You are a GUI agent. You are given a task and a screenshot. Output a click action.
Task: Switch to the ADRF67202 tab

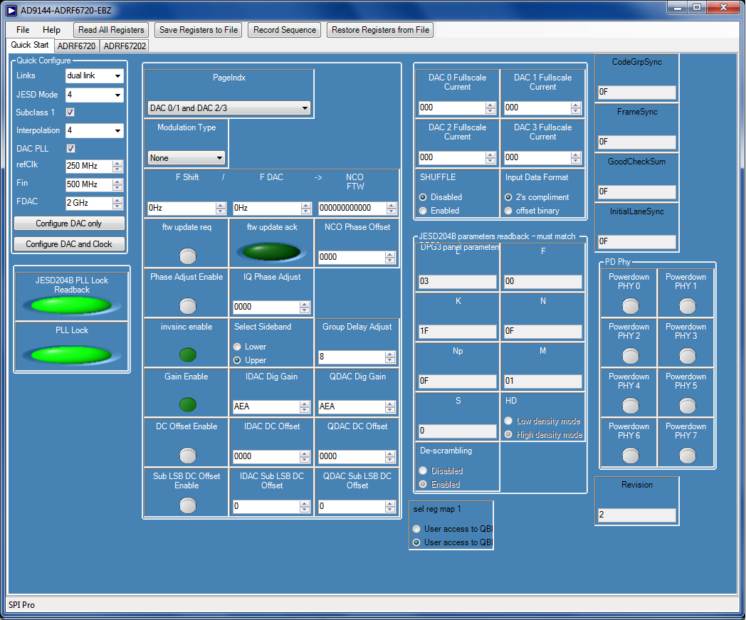click(125, 46)
